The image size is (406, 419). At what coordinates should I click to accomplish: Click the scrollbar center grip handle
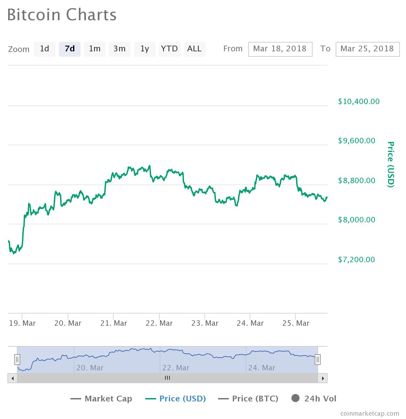click(x=167, y=378)
